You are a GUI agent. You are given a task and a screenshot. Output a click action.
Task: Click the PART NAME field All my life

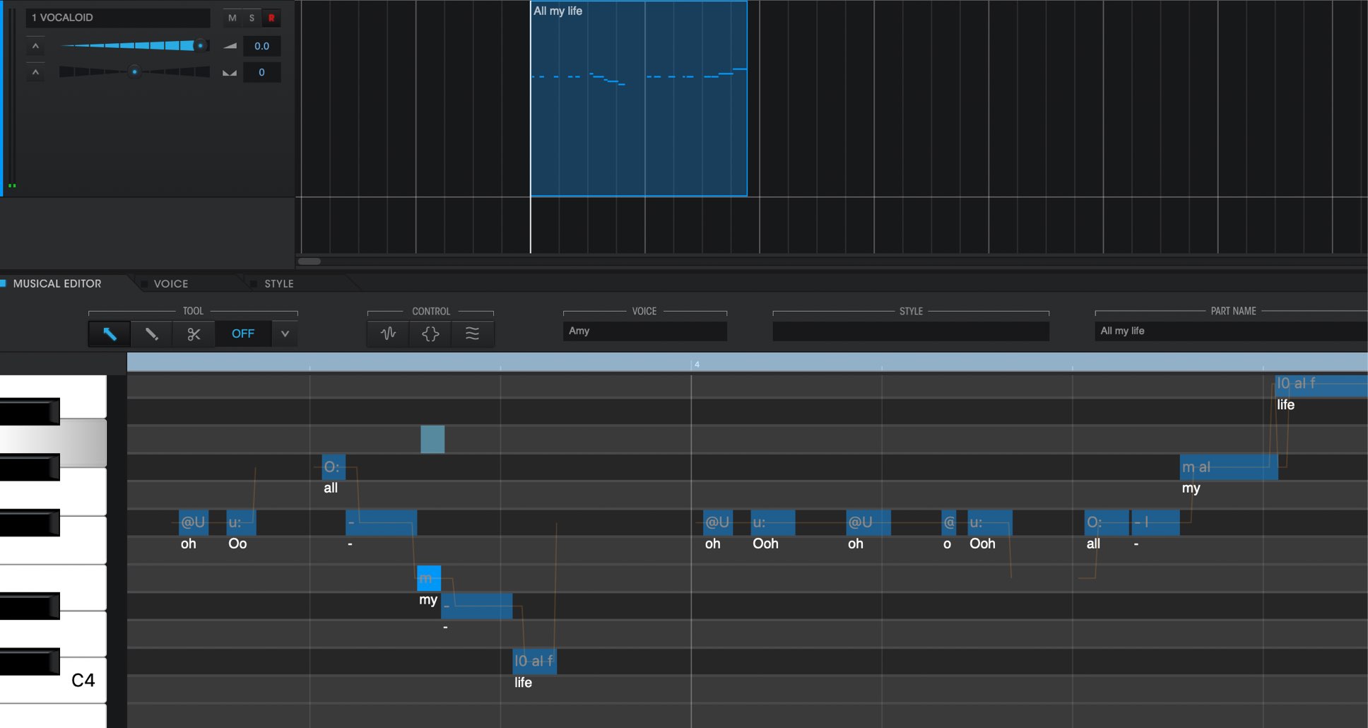point(1231,331)
